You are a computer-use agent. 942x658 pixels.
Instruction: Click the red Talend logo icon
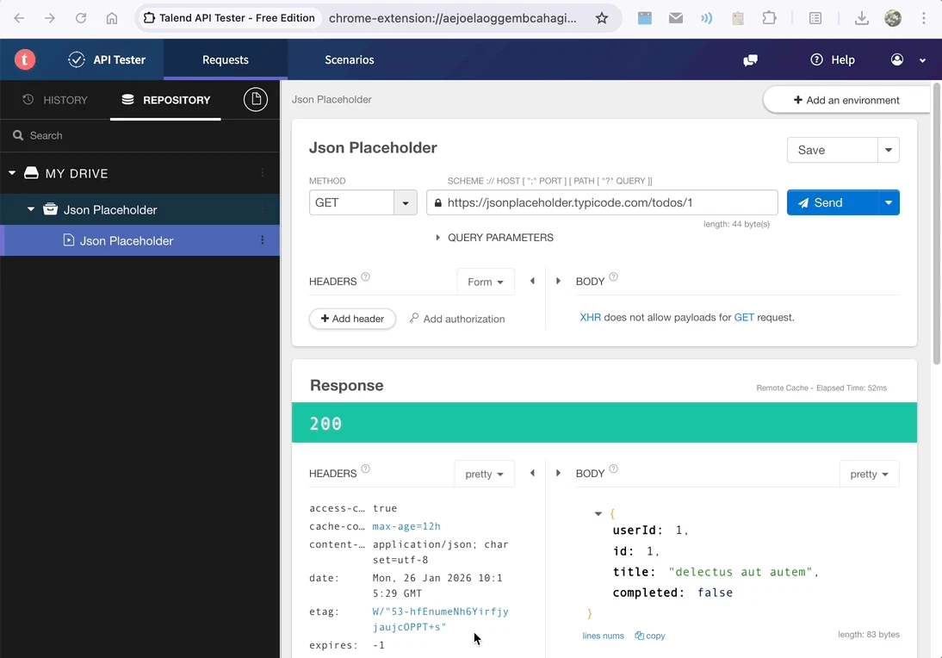pyautogui.click(x=25, y=59)
